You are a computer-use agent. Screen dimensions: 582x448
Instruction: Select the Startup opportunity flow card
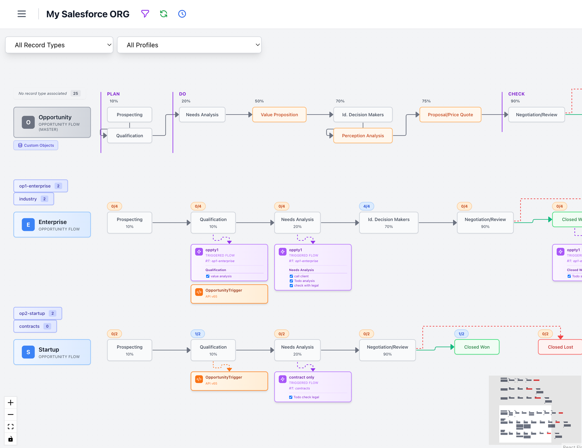pos(52,352)
